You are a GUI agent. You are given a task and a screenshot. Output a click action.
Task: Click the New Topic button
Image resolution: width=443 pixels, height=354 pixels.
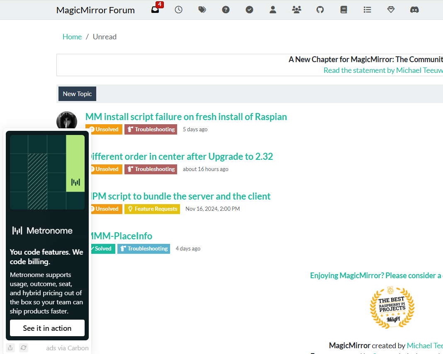click(77, 94)
